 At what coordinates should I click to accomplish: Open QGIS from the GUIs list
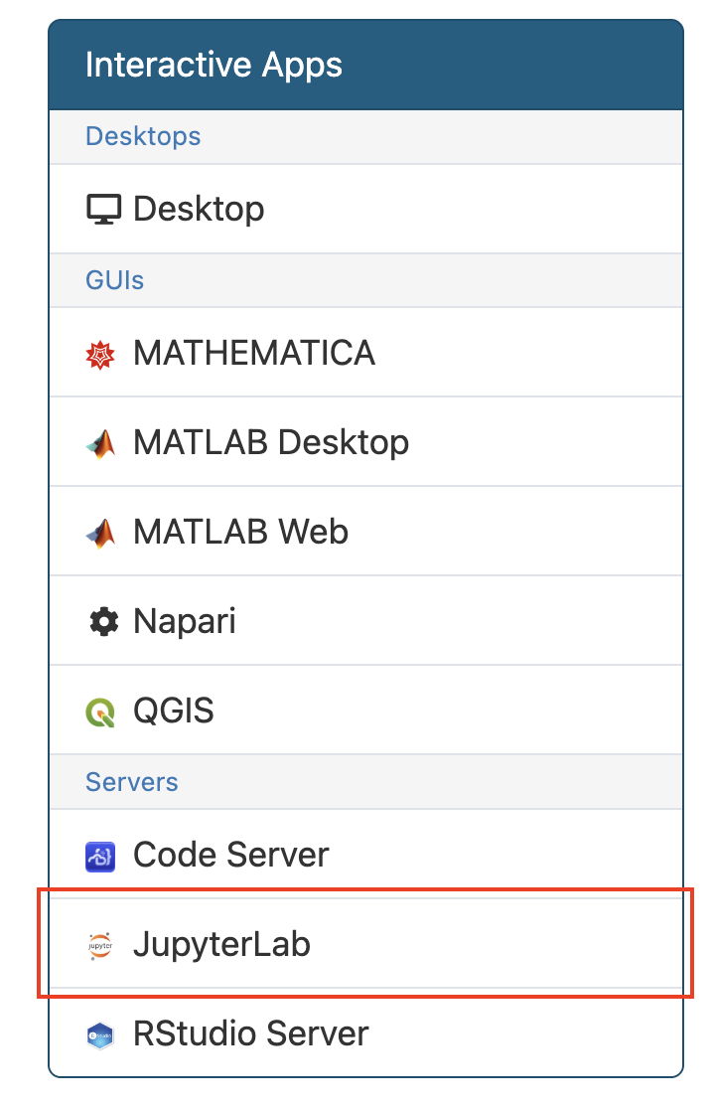[178, 710]
